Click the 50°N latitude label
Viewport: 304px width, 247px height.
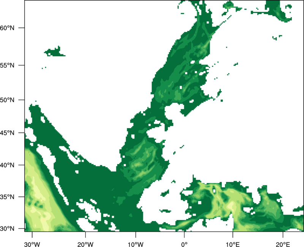click(7, 100)
